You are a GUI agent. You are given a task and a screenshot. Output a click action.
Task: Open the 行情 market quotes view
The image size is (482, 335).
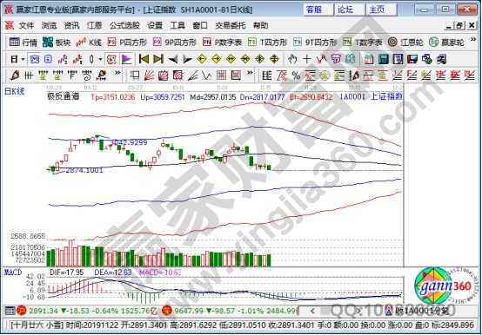23,42
